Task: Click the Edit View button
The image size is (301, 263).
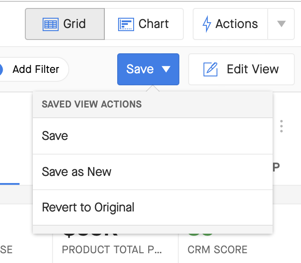Action: 242,69
